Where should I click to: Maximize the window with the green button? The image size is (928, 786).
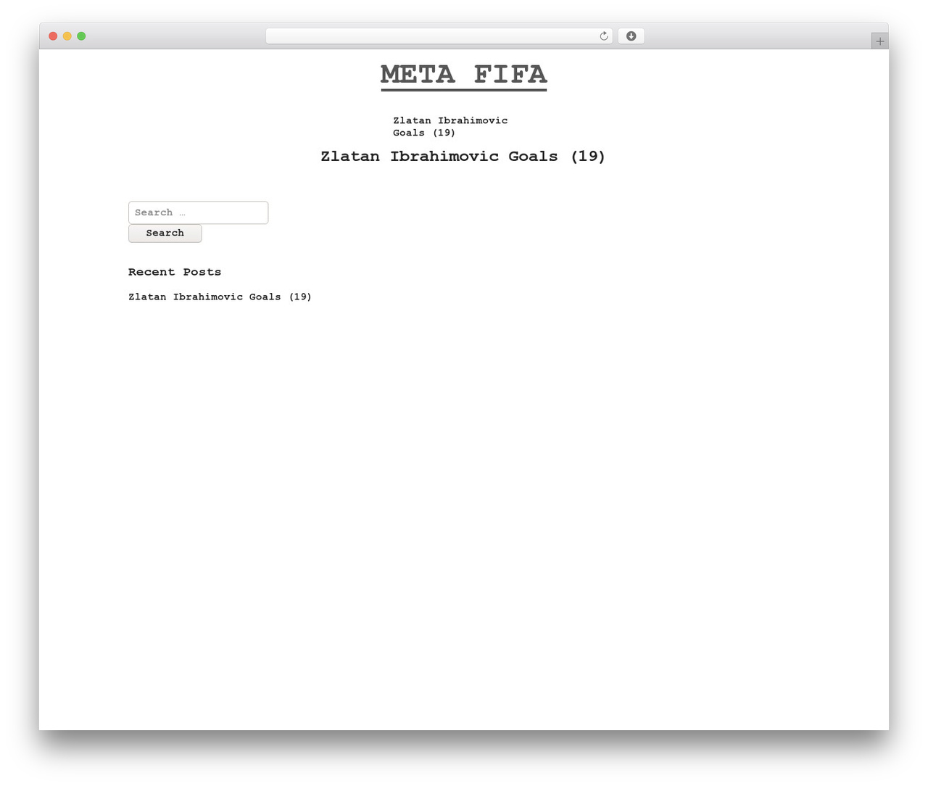[x=81, y=36]
